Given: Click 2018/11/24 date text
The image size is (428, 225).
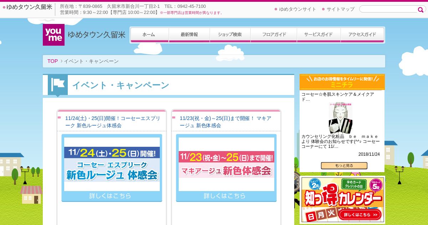Looking at the screenshot, I should click(369, 154).
